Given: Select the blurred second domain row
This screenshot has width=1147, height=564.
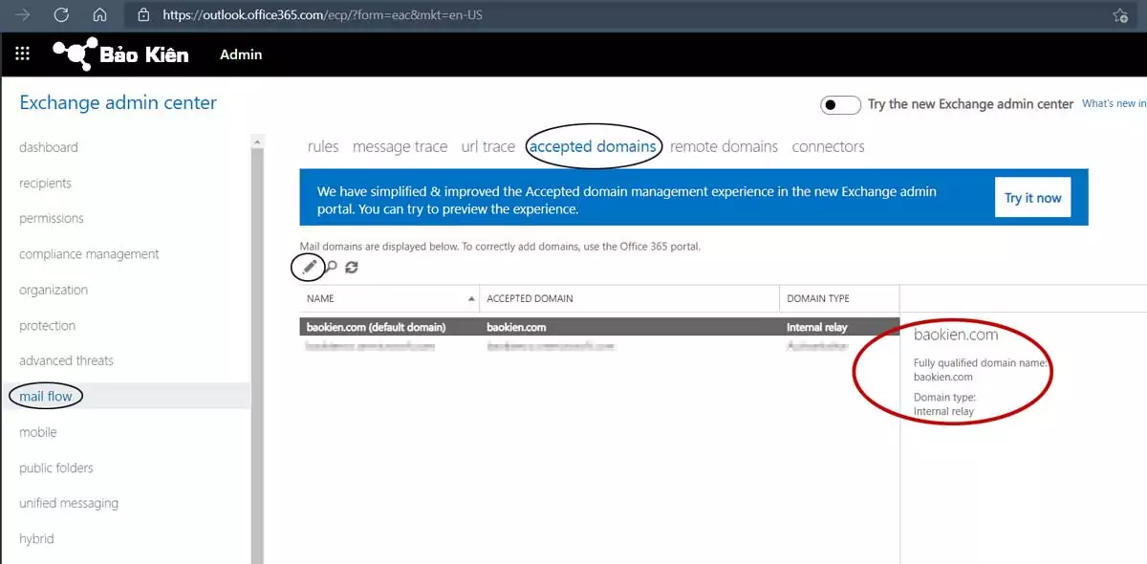Looking at the screenshot, I should click(x=599, y=345).
